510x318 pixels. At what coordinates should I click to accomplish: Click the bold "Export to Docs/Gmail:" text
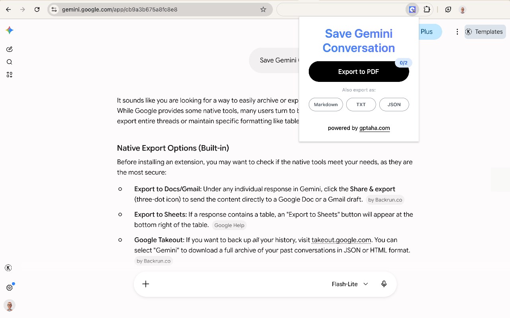click(x=168, y=189)
